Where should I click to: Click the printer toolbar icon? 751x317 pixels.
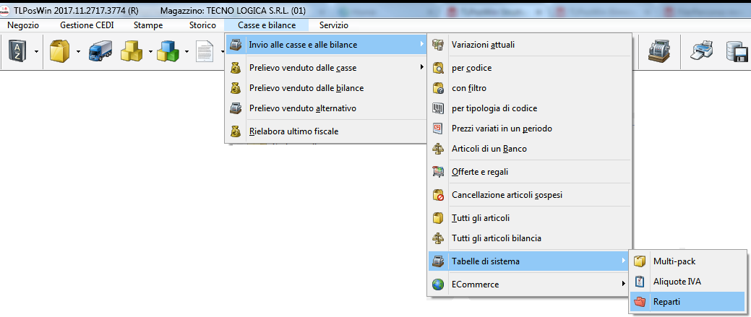pyautogui.click(x=703, y=52)
